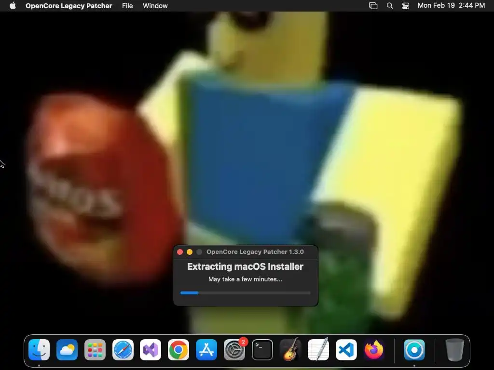Click the May take a few minutes text
Viewport: 494px width, 370px height.
pyautogui.click(x=245, y=279)
